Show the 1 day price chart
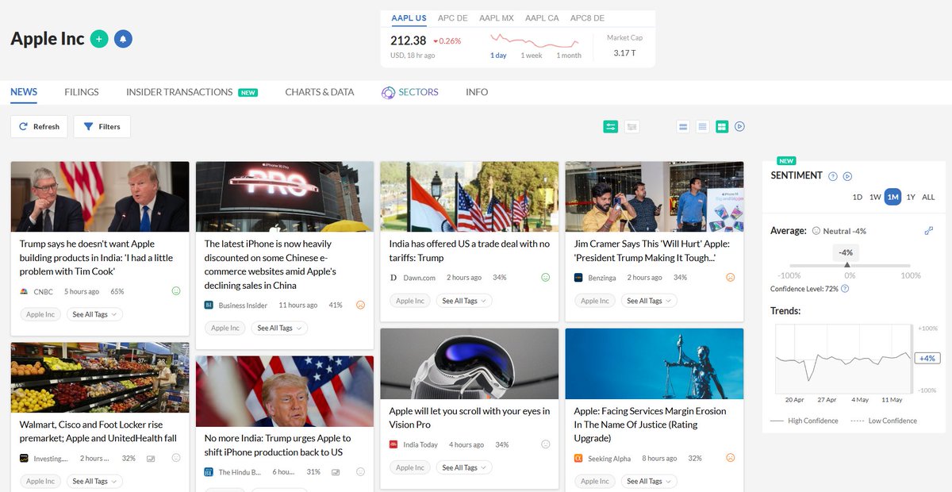The width and height of the screenshot is (952, 492). tap(498, 56)
